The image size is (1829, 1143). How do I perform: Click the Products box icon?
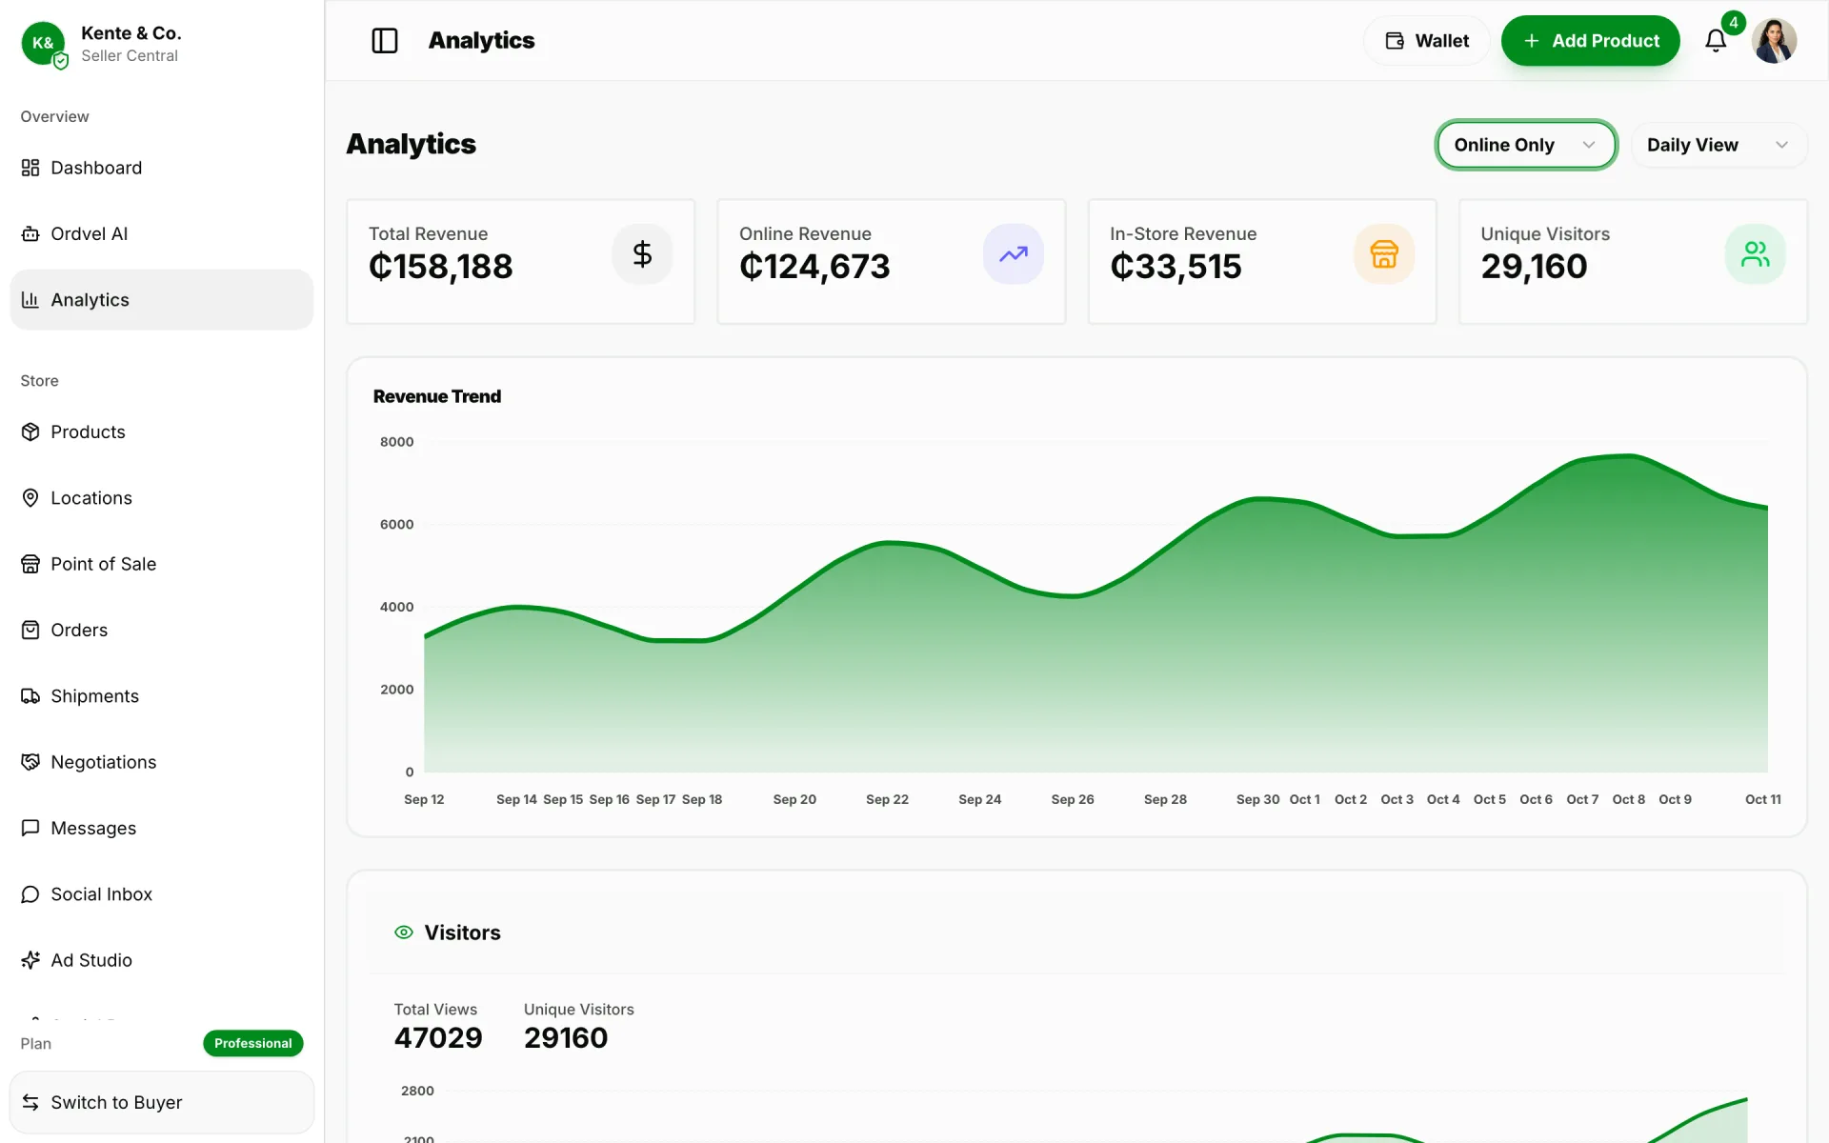pyautogui.click(x=30, y=431)
